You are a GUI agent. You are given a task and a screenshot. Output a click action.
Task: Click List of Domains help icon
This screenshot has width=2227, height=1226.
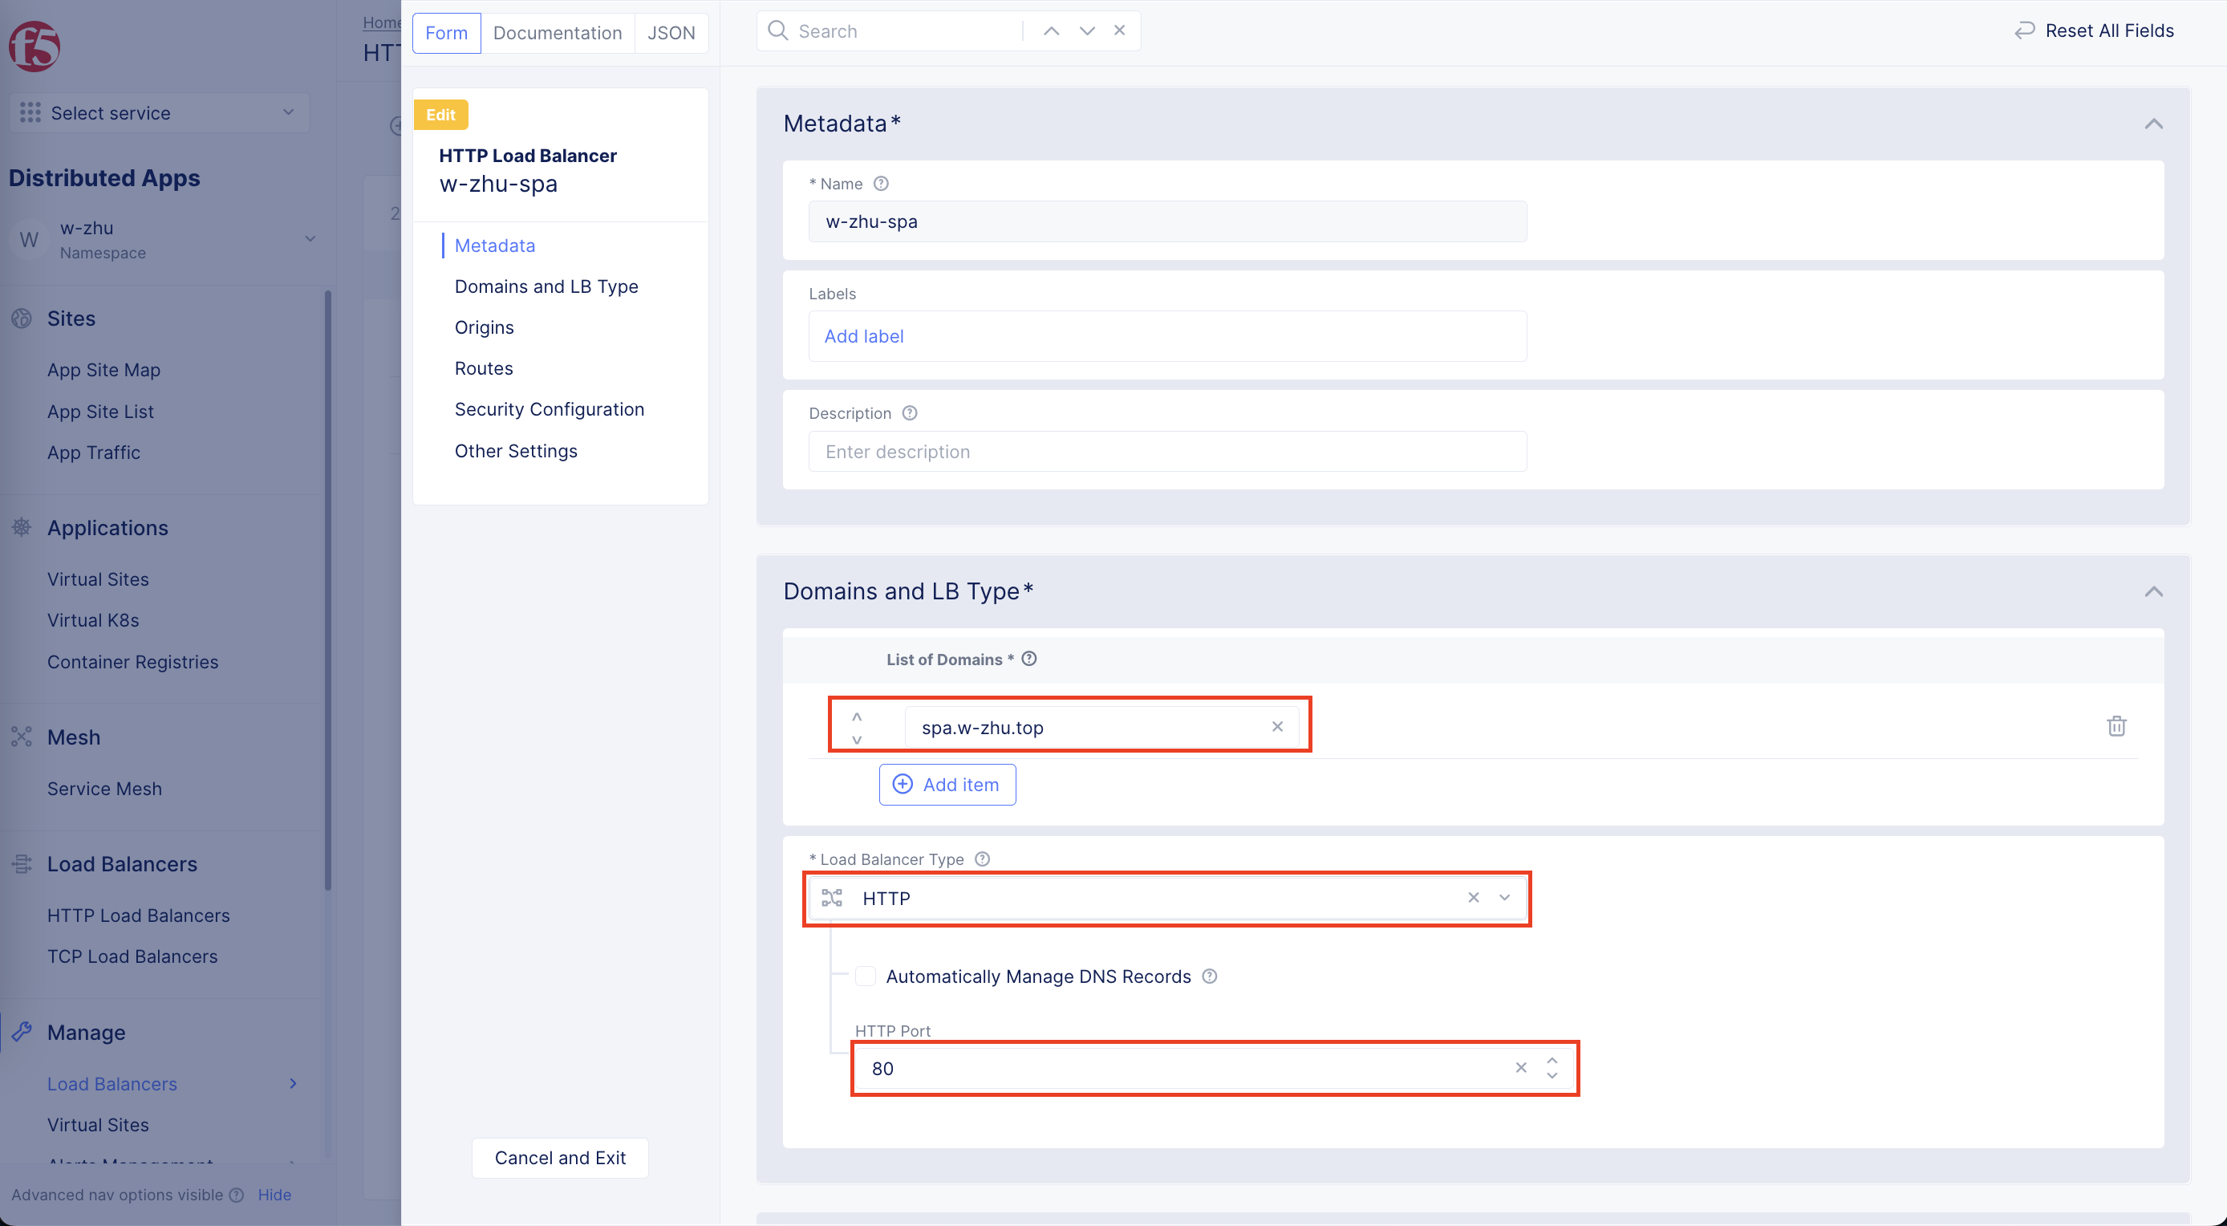pyautogui.click(x=1028, y=659)
